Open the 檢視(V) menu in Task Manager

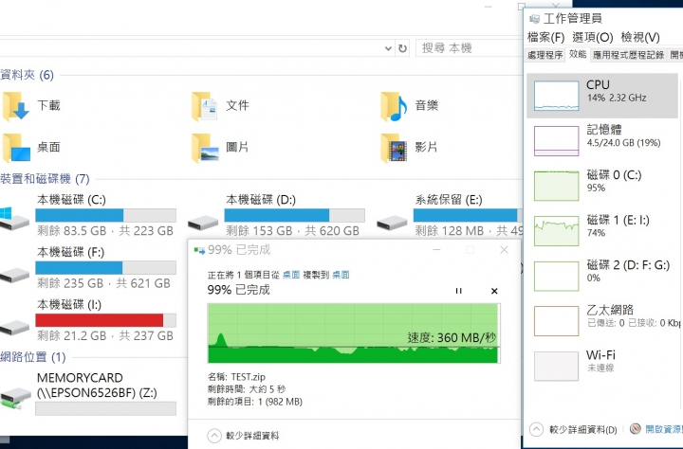coord(640,38)
